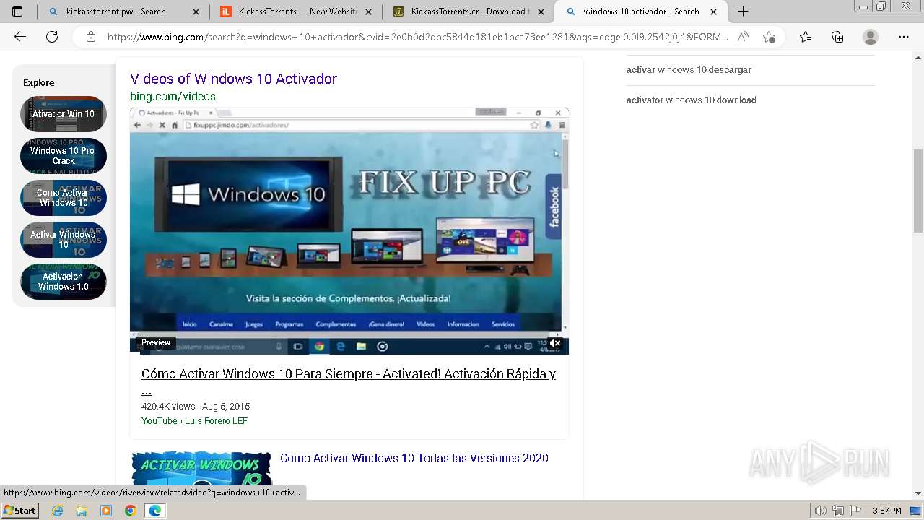Viewport: 924px width, 520px height.
Task: Open a new tab with plus button
Action: (743, 12)
